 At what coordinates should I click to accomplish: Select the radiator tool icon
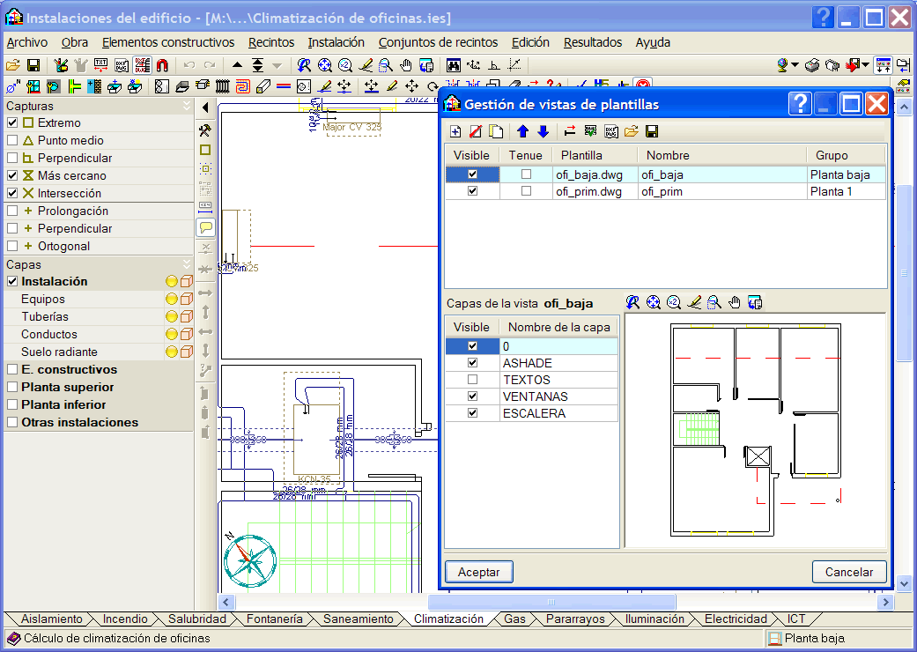[222, 87]
